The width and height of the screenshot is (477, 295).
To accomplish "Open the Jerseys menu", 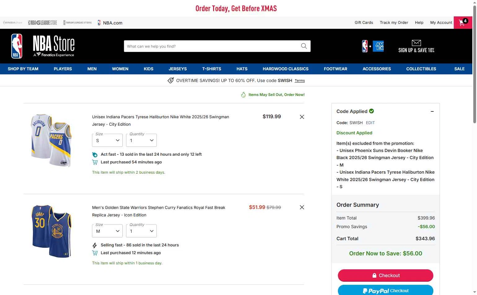I will (x=178, y=69).
